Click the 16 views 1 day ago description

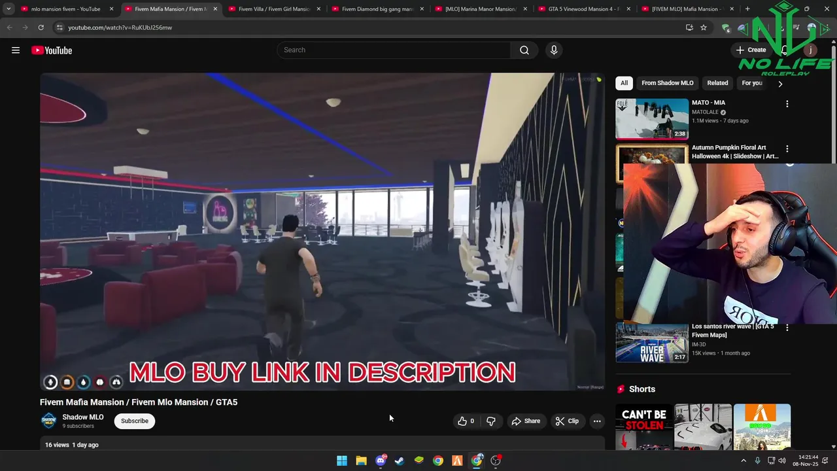pos(72,445)
